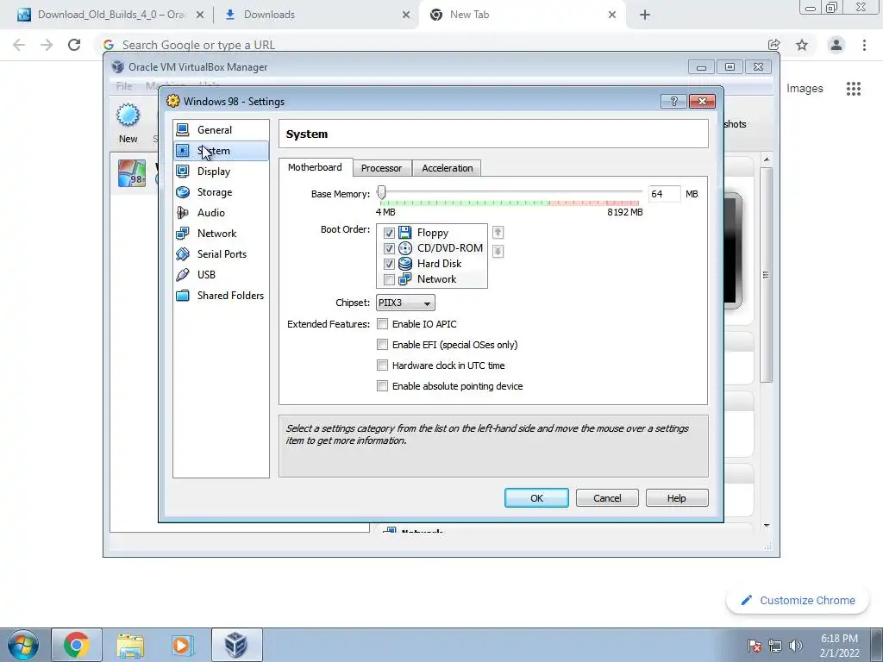Click VirtualBox Manager details scrollbar
The image size is (883, 662).
point(766,275)
